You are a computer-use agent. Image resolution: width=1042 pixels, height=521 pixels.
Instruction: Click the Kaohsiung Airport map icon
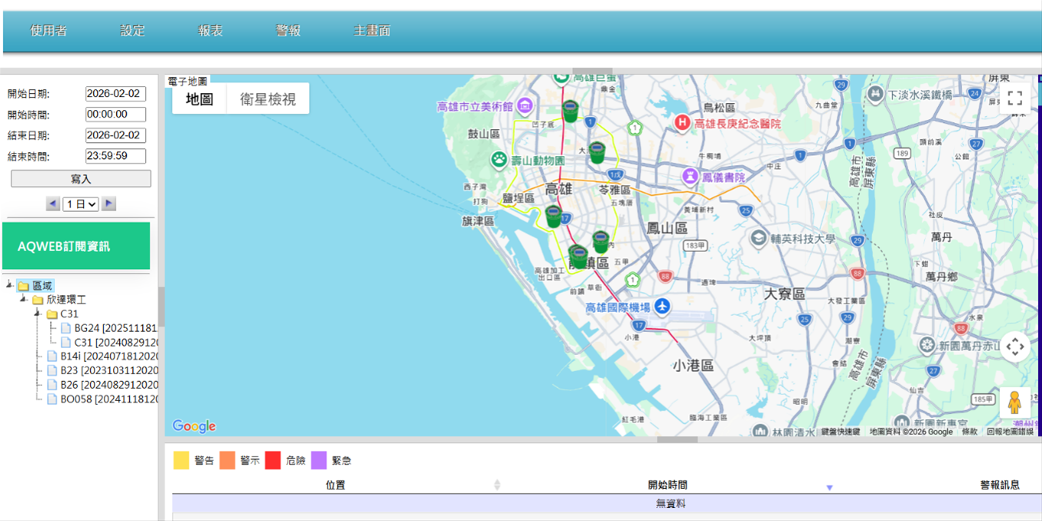coord(661,307)
